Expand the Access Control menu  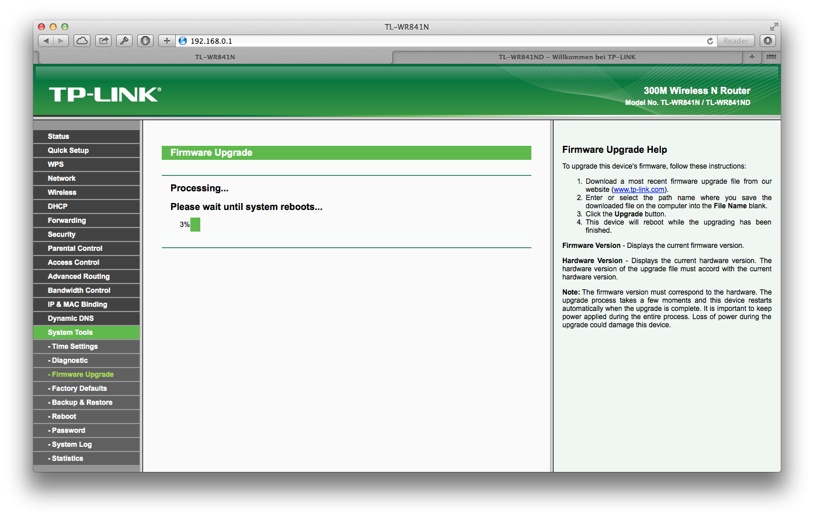(x=86, y=262)
